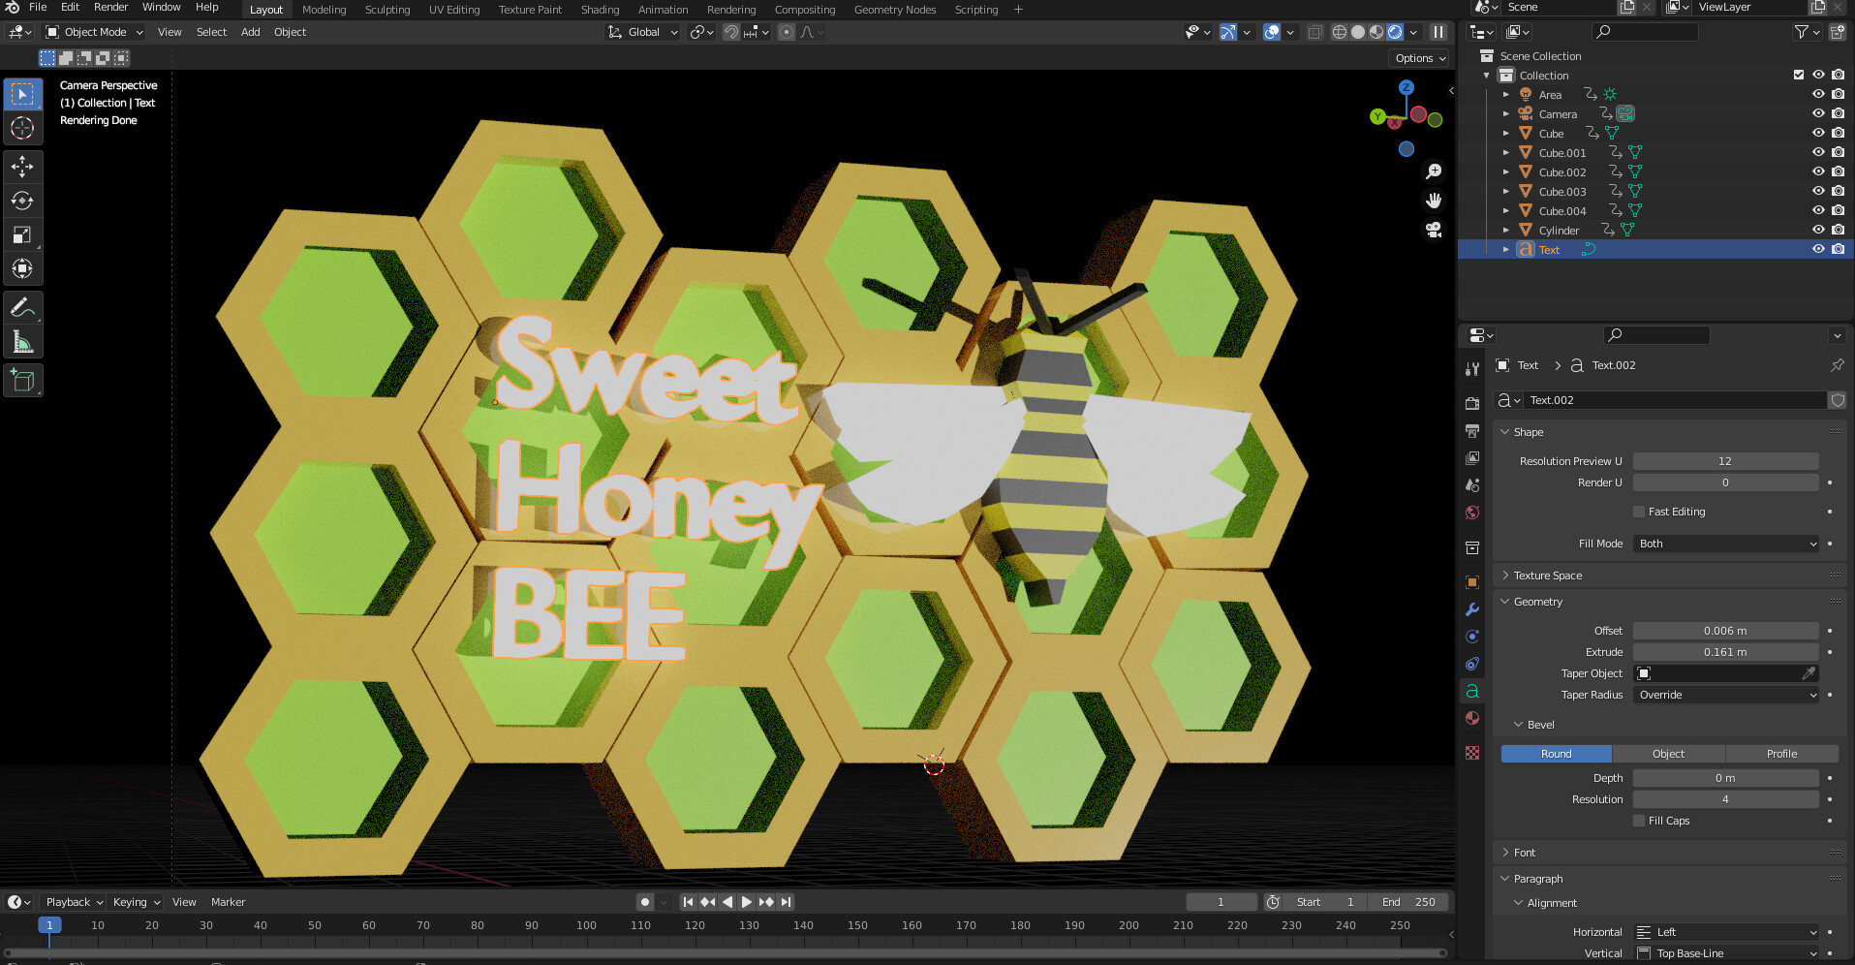The height and width of the screenshot is (965, 1855).
Task: Click the Options button in the viewport header
Action: (1417, 57)
